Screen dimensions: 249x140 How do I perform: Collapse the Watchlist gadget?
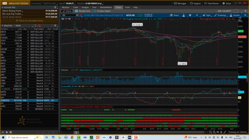[x=2, y=26]
